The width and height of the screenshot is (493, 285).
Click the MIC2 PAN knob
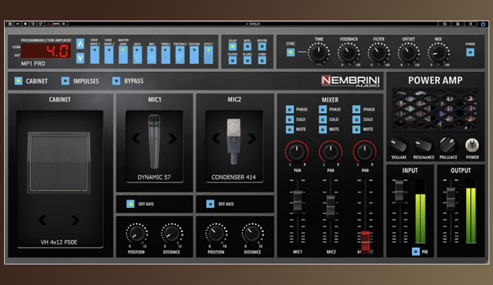[x=330, y=152]
